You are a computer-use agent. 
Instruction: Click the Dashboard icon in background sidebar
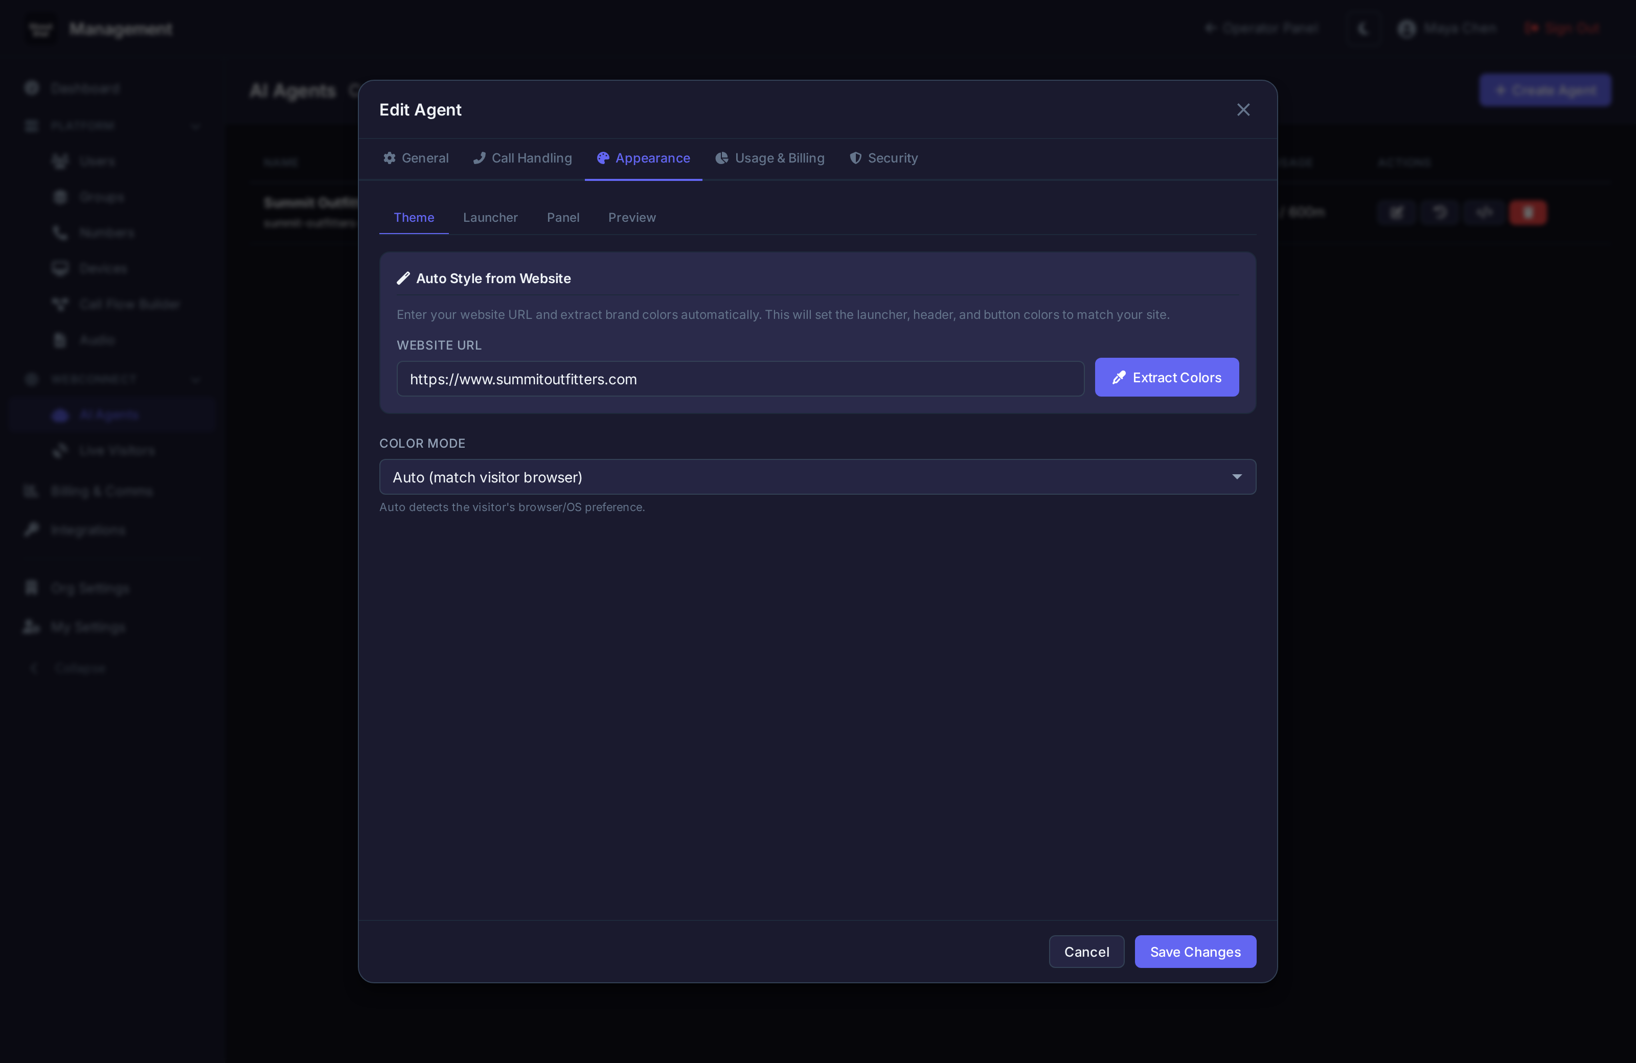[32, 88]
